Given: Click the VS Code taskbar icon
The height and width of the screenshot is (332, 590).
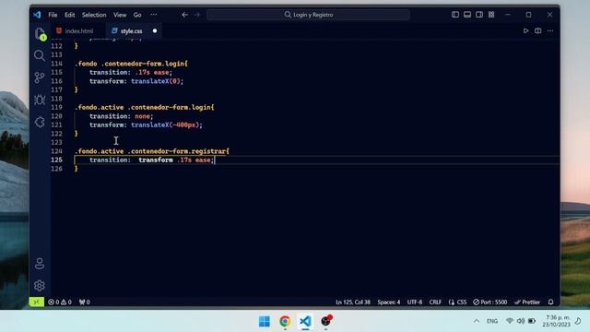Looking at the screenshot, I should (x=305, y=321).
